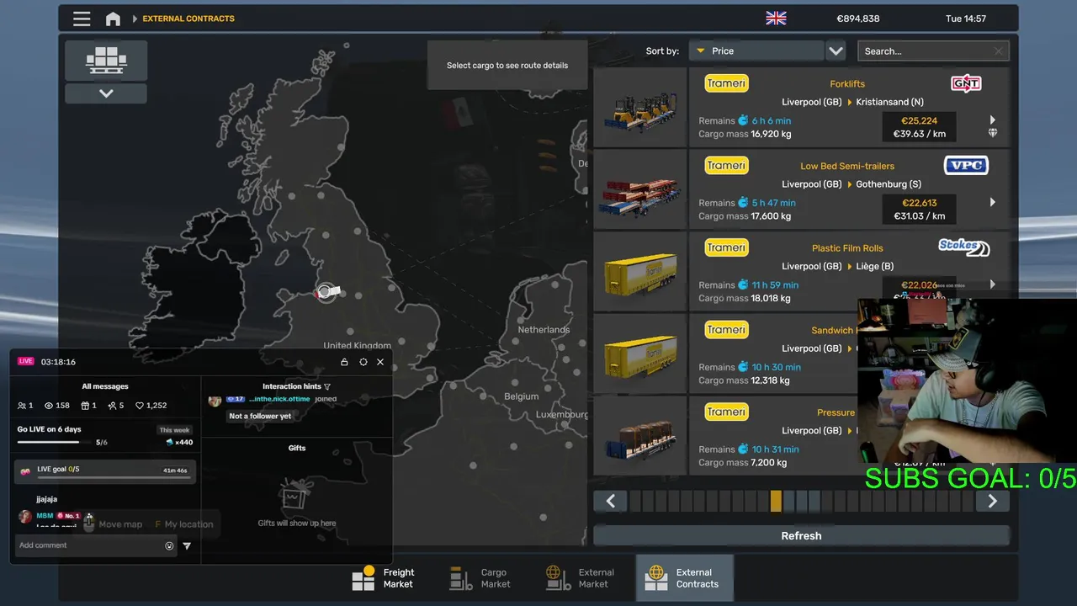Click the GNT company logo

pos(966,83)
